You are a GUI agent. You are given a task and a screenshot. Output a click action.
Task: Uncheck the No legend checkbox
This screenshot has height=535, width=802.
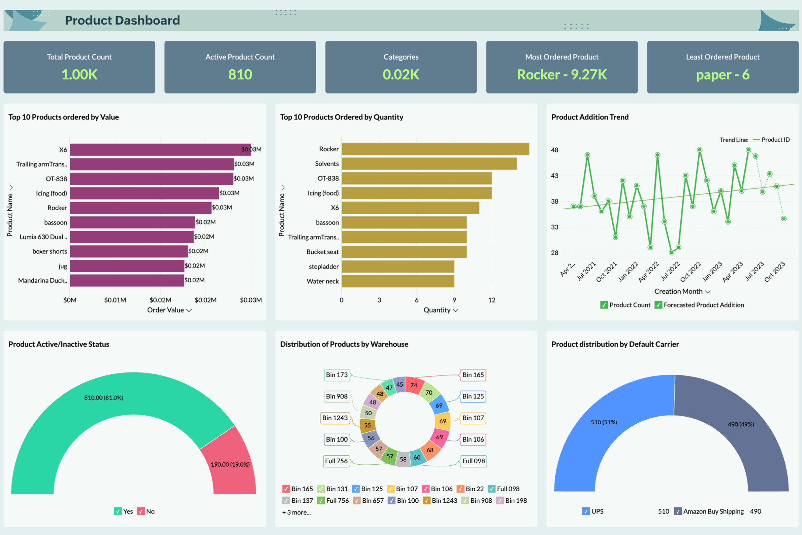pos(141,511)
